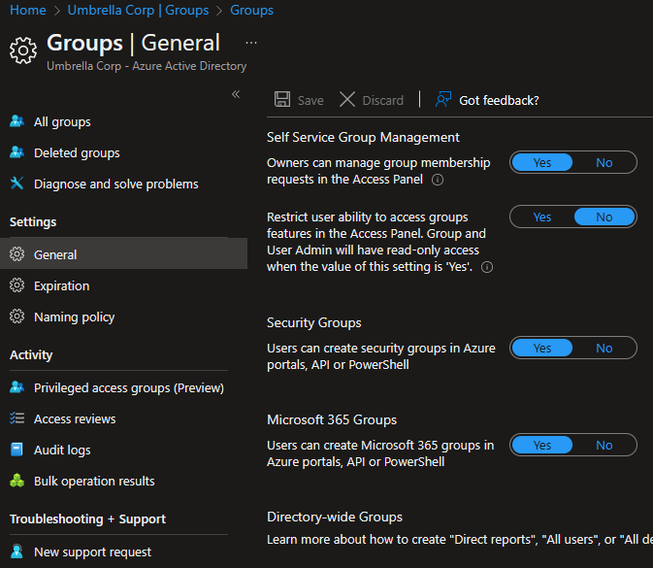Set Restrict user access to groups features to No

pos(604,217)
